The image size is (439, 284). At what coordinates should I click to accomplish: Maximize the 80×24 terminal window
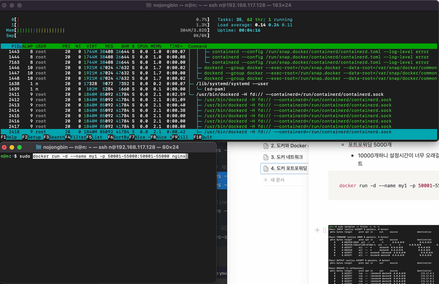click(19, 147)
